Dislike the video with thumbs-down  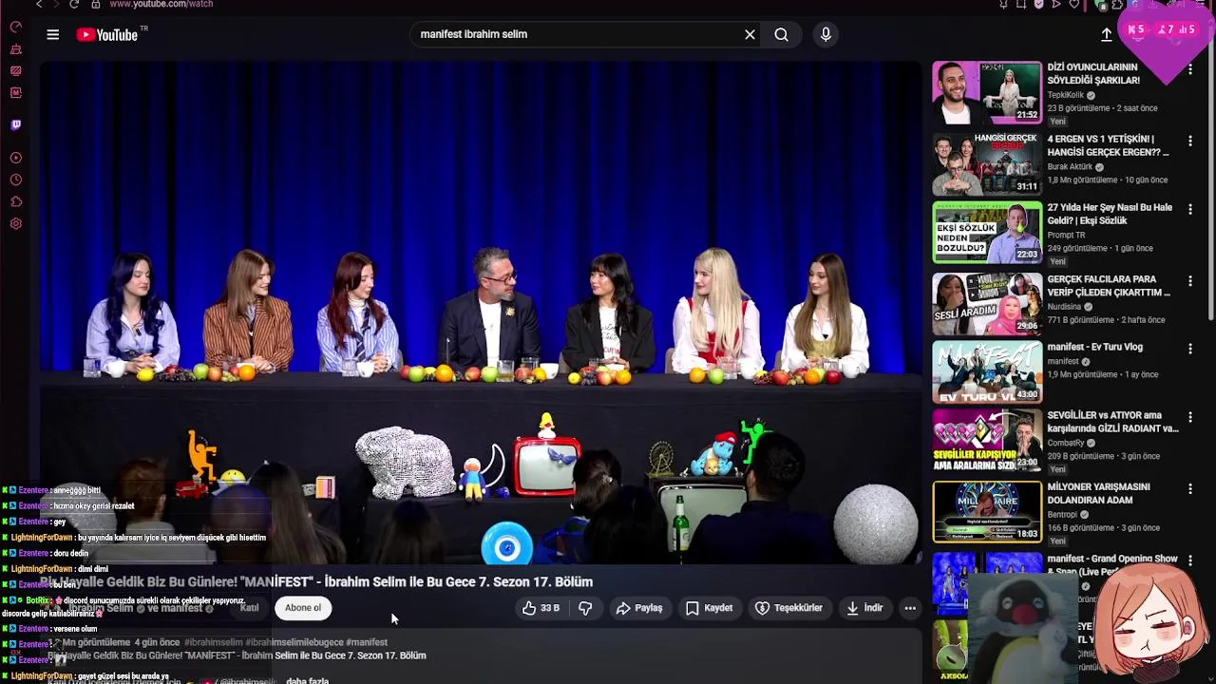pyautogui.click(x=585, y=608)
